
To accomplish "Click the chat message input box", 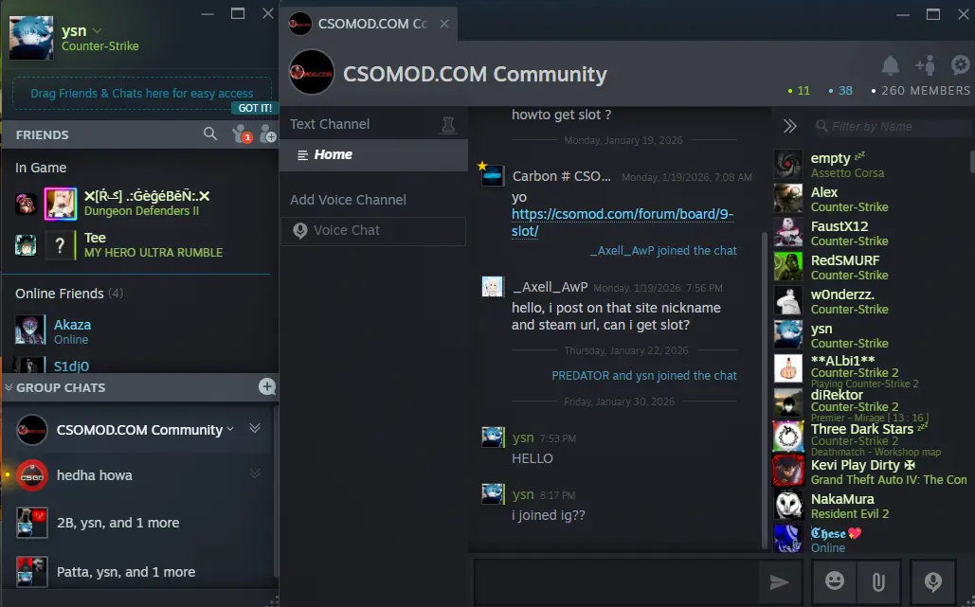I will click(616, 582).
